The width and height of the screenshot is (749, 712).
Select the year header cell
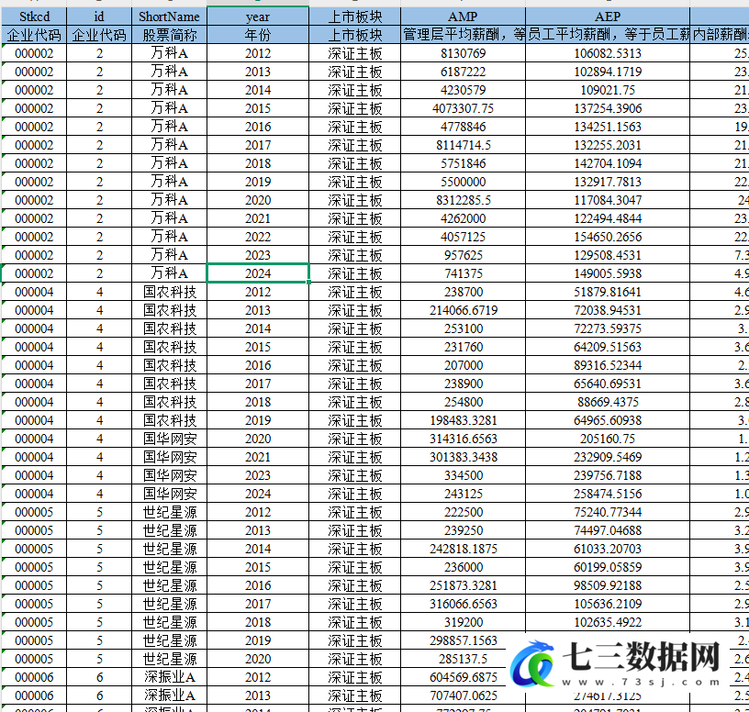pyautogui.click(x=258, y=17)
